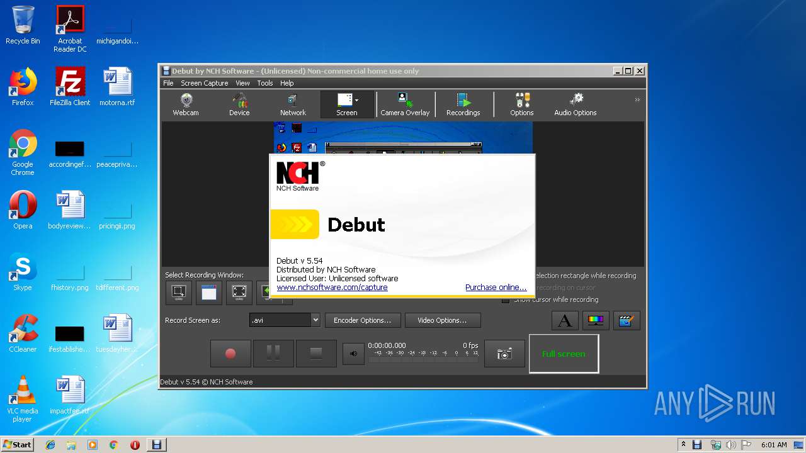Pause the recording
Image resolution: width=806 pixels, height=453 pixels.
tap(273, 354)
